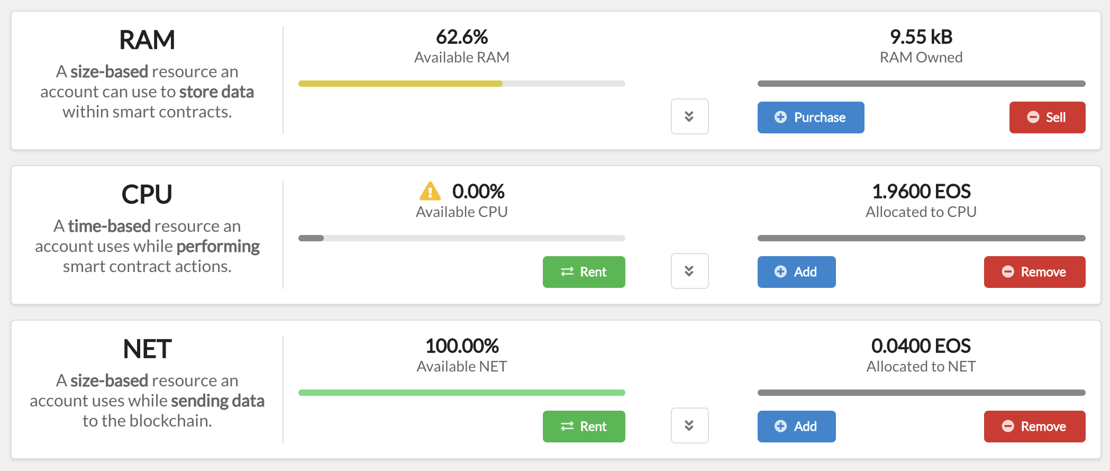The height and width of the screenshot is (471, 1110).
Task: Click the yellow Available RAM progress bar
Action: [399, 83]
